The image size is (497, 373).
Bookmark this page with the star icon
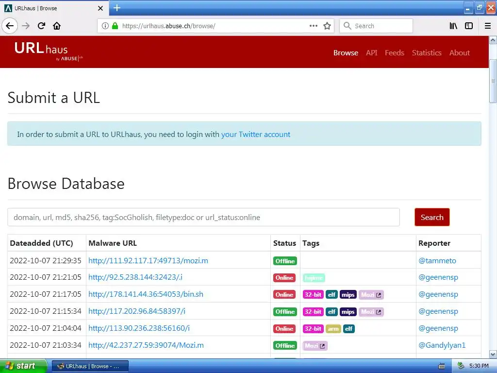327,26
